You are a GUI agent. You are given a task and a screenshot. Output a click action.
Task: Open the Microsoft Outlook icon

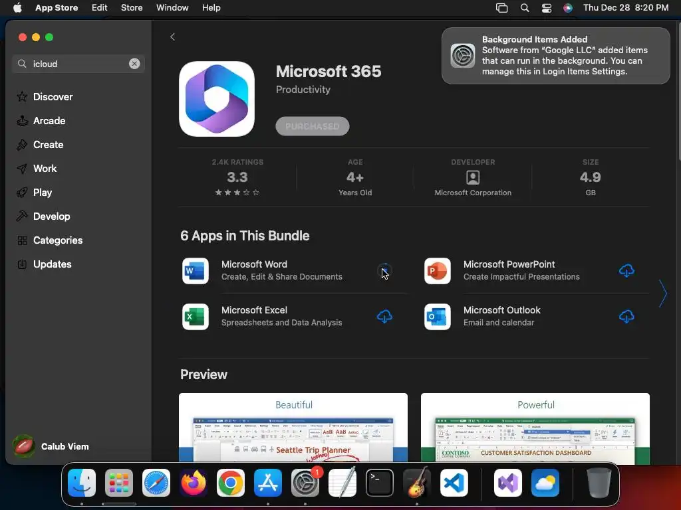tap(438, 317)
